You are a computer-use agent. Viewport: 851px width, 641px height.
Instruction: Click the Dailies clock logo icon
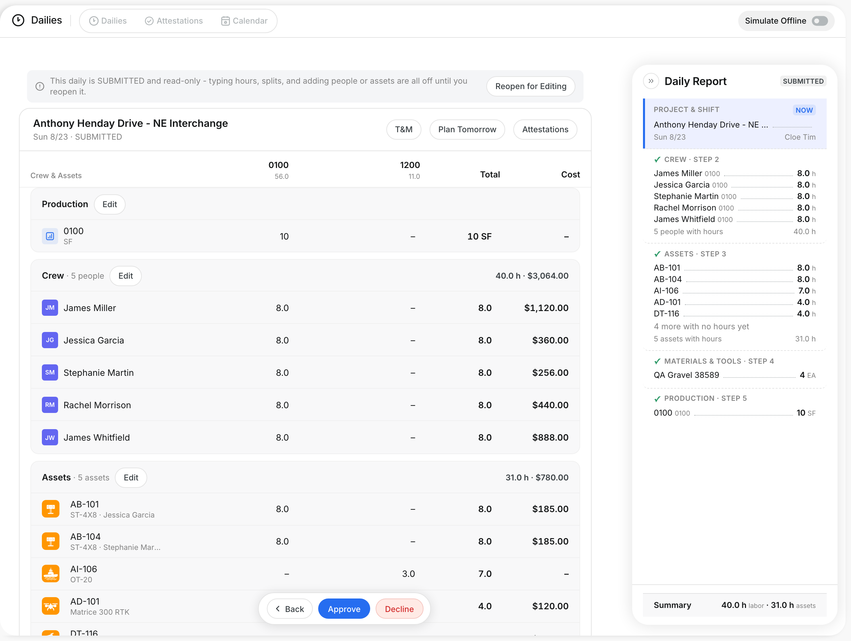pos(18,20)
